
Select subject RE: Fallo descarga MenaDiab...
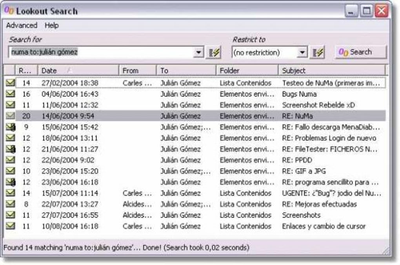pos(331,127)
